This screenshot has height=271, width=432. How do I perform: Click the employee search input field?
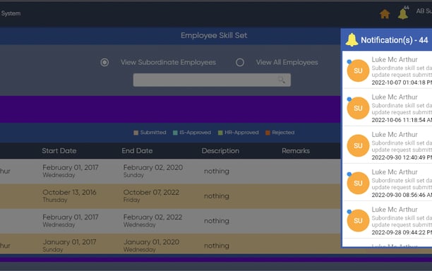coord(212,80)
